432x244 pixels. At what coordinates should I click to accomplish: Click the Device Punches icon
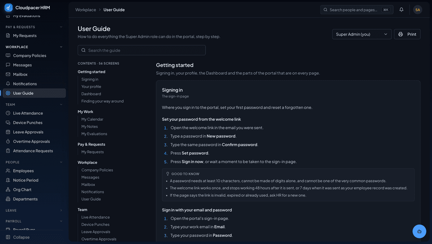8,123
